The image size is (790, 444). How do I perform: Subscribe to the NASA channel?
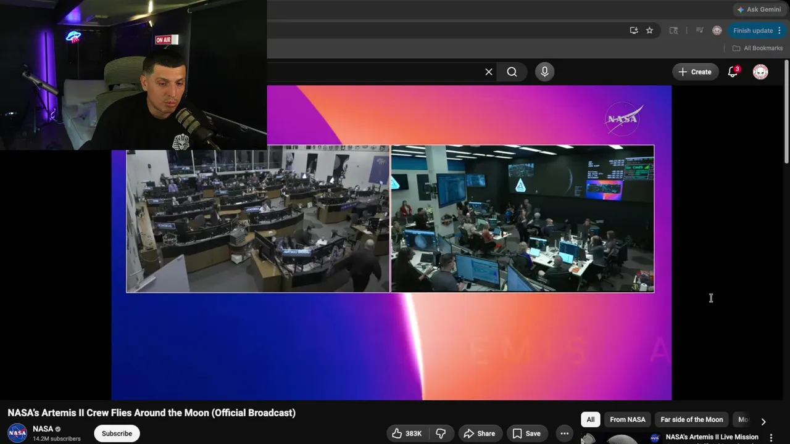point(117,434)
